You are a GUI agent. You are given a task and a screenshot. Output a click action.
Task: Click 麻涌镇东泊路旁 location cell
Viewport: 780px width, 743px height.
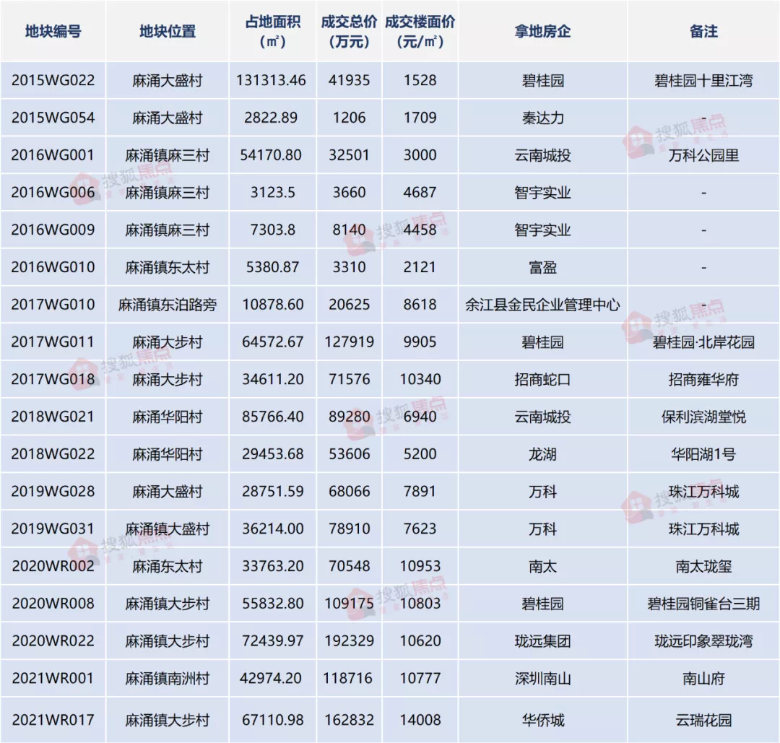coord(168,305)
